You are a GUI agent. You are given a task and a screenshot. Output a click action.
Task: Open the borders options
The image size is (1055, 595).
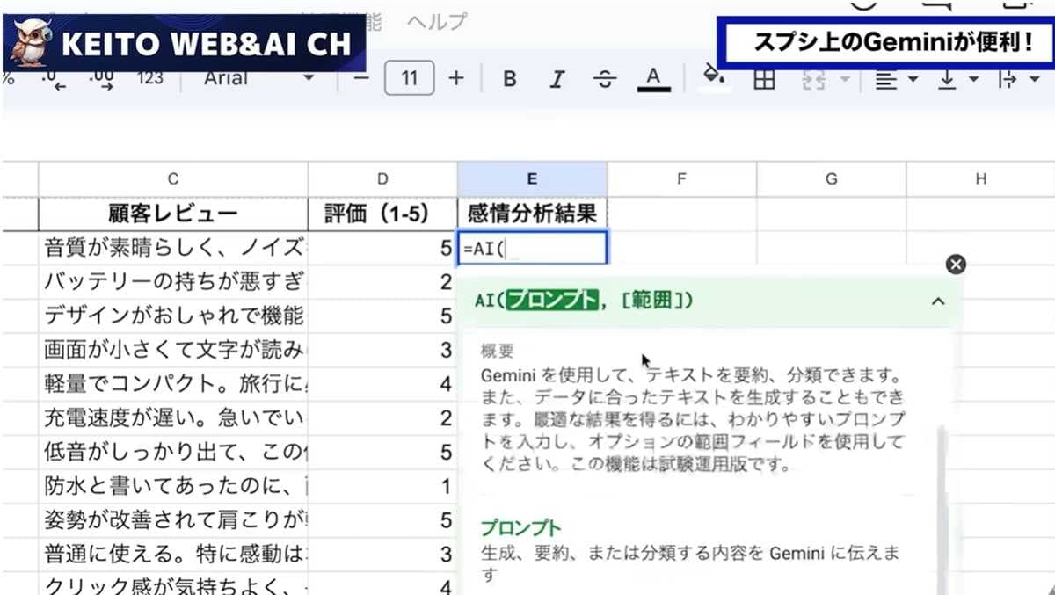point(763,78)
